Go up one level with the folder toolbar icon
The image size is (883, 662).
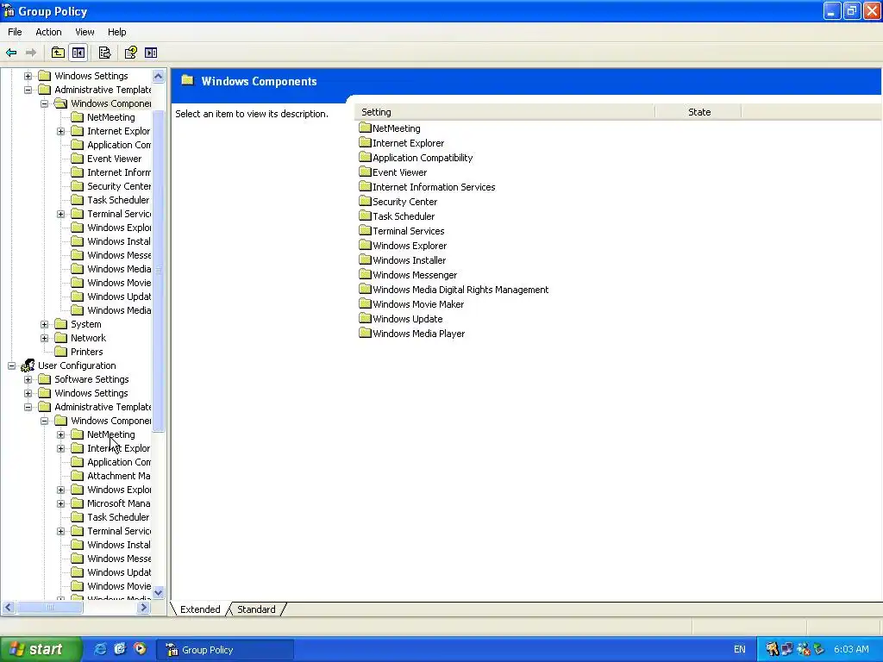tap(58, 53)
